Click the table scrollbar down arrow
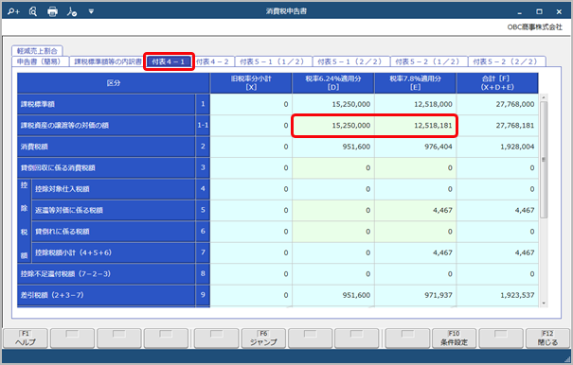 [x=544, y=304]
